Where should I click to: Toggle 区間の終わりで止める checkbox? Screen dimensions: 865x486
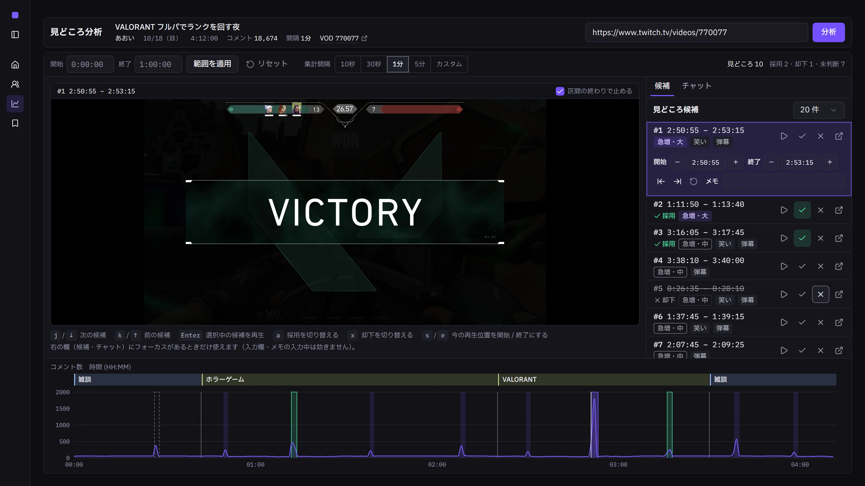[x=560, y=91]
